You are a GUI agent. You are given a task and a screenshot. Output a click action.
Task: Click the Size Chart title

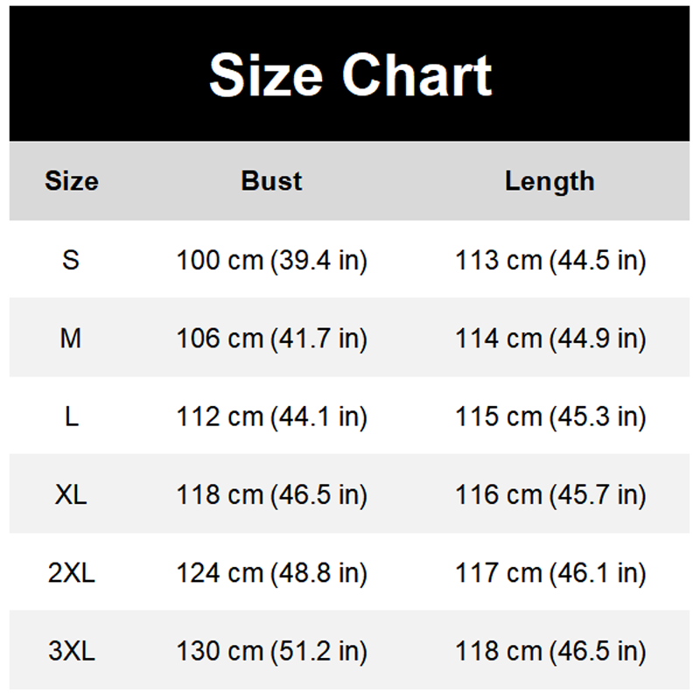351,75
